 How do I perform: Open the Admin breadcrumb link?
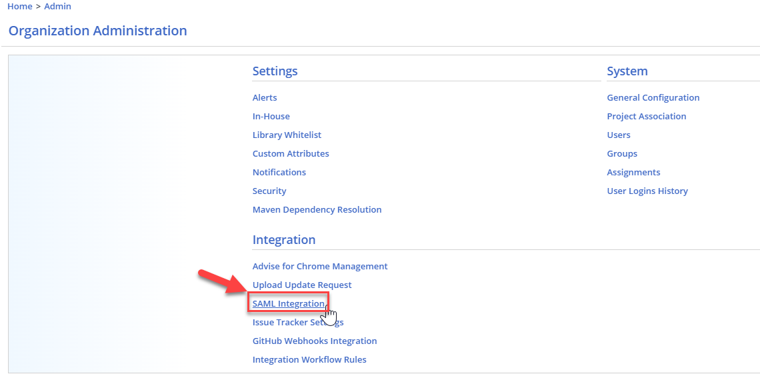58,6
